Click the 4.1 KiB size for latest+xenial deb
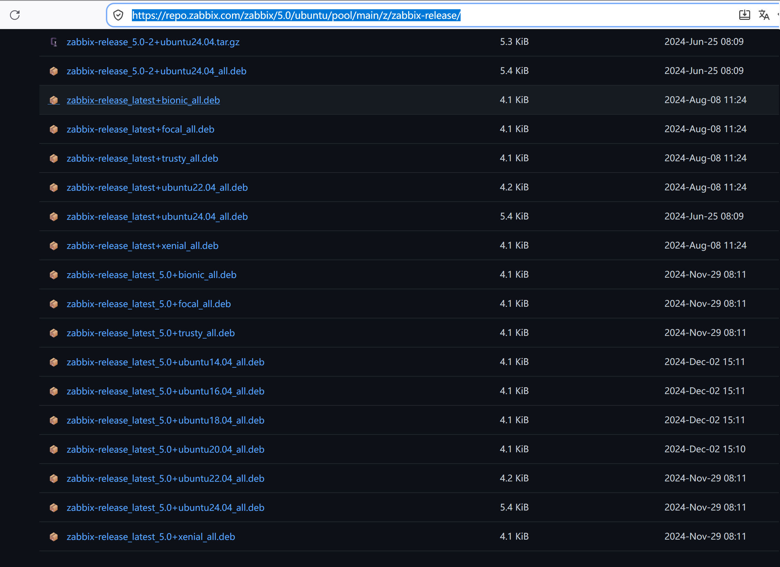Viewport: 780px width, 567px height. [514, 245]
